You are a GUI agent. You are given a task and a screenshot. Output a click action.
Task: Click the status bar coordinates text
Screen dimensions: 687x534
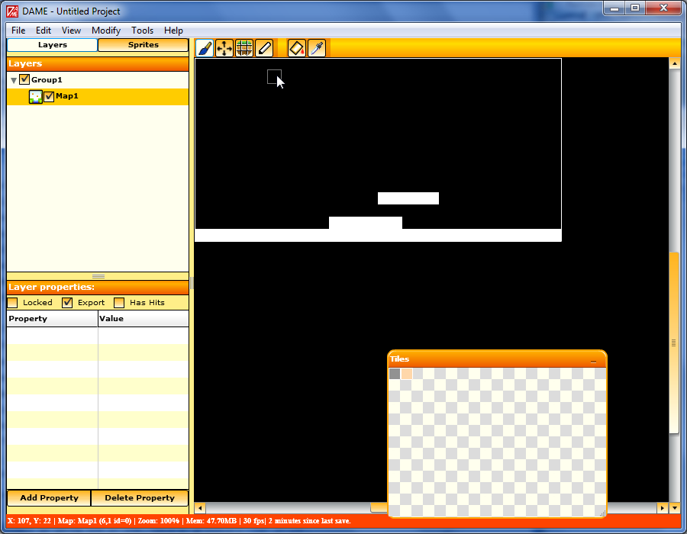click(x=29, y=521)
